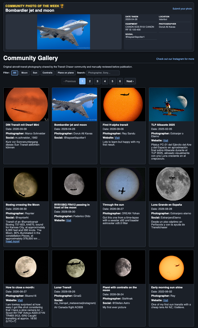The image size is (198, 328).
Task: Click the location value Istanbul
Action: click(x=163, y=20)
